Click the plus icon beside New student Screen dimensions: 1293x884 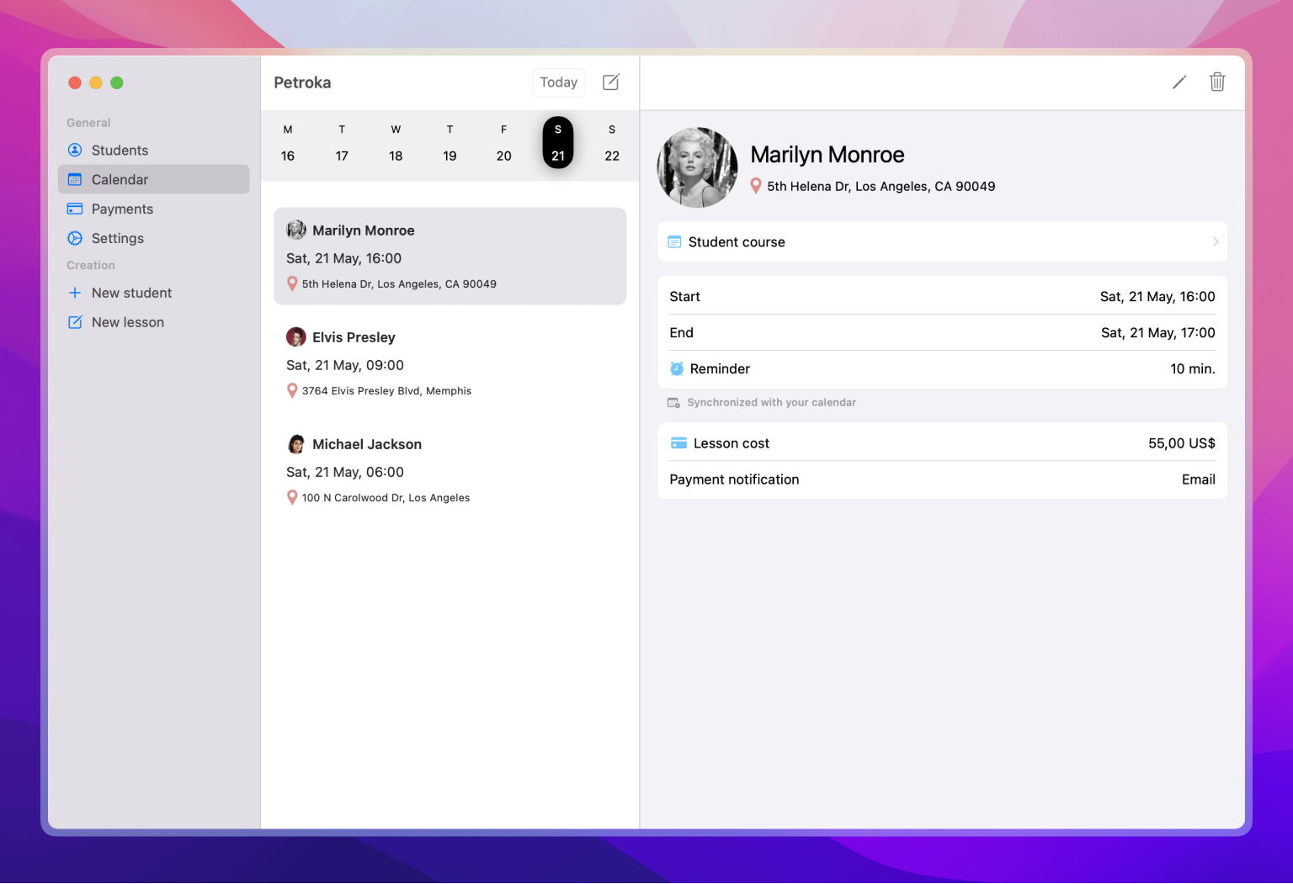(75, 294)
